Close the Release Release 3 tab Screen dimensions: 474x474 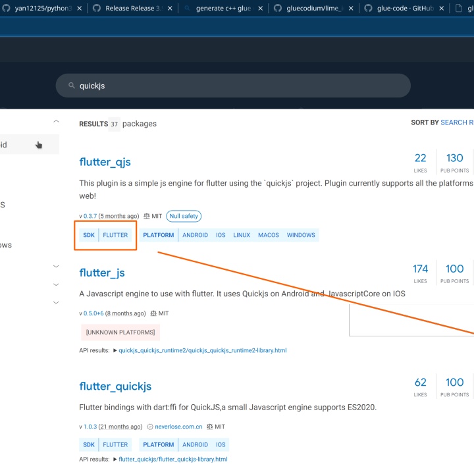tap(170, 9)
